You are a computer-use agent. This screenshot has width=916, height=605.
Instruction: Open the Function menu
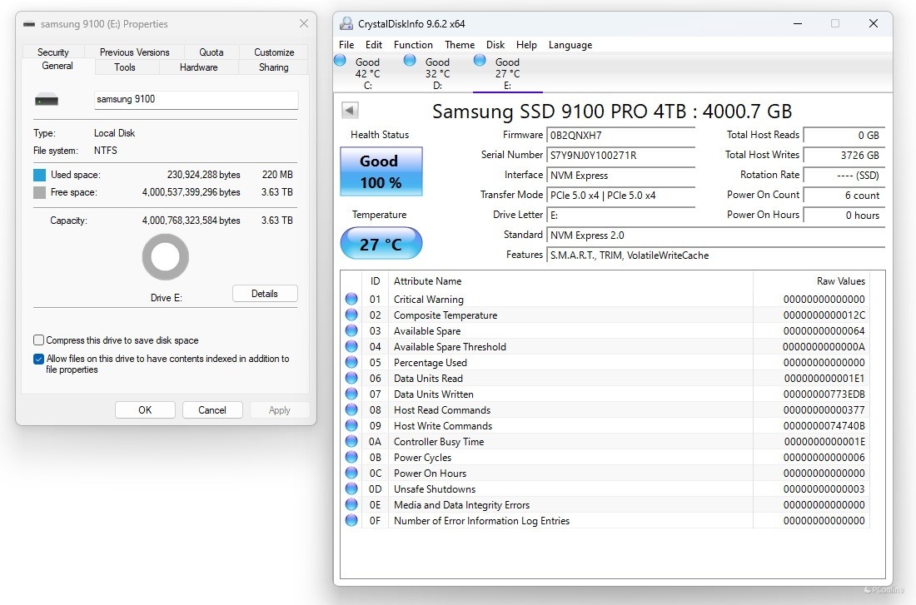click(413, 45)
